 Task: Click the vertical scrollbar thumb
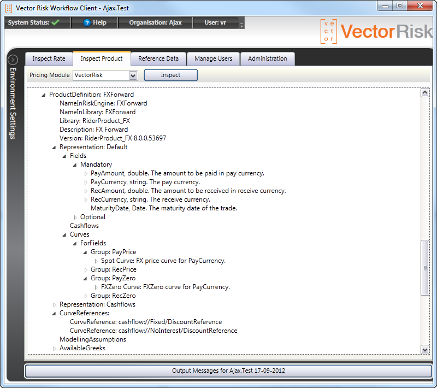click(x=425, y=268)
